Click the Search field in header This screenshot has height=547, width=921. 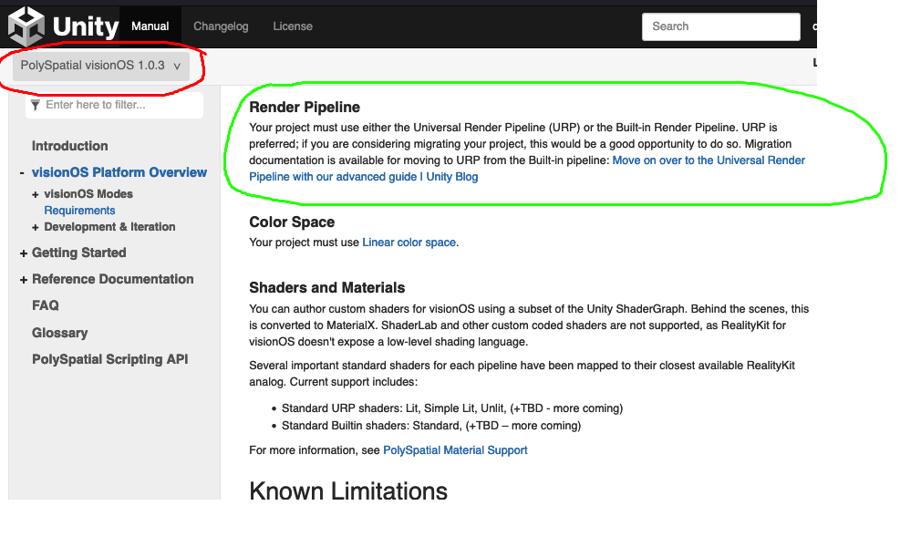tap(720, 26)
